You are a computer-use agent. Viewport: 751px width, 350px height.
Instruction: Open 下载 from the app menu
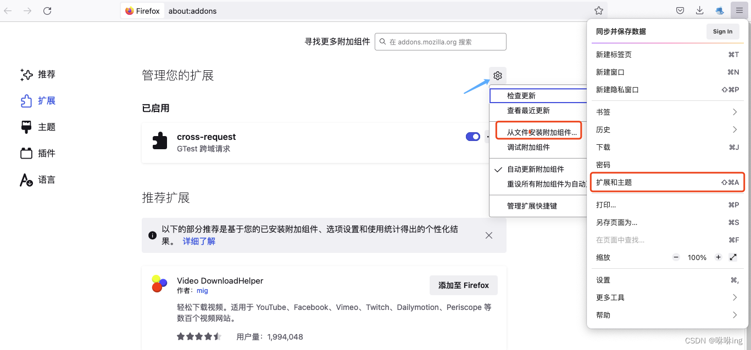(667, 147)
